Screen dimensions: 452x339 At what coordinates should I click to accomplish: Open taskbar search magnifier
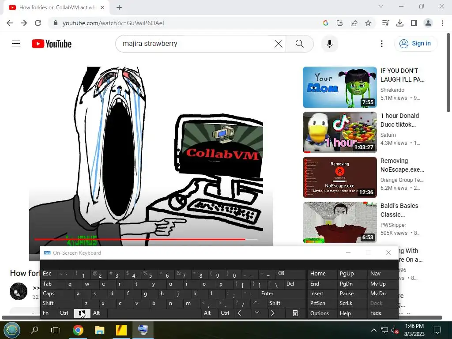click(x=34, y=330)
